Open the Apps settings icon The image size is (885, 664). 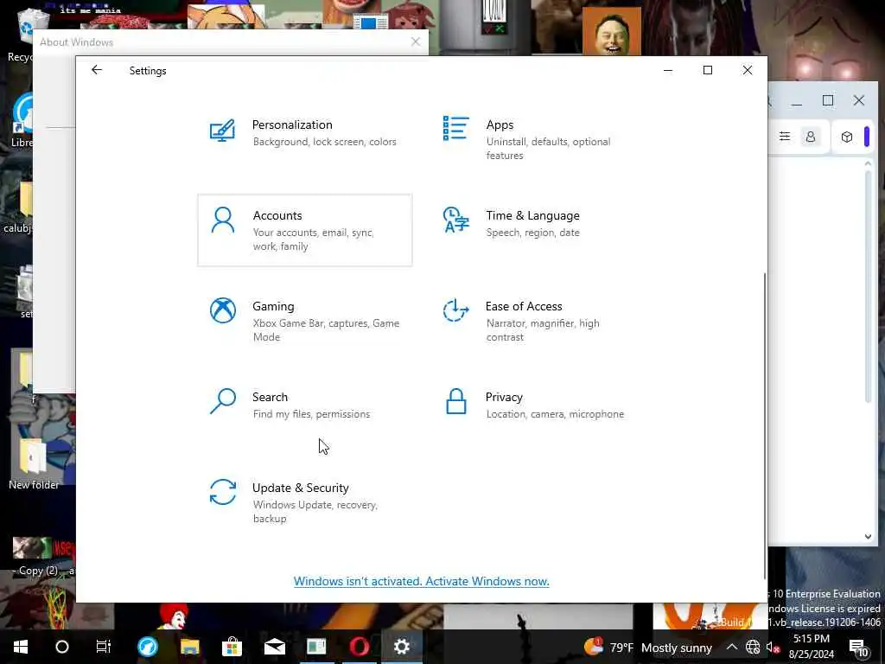point(455,128)
